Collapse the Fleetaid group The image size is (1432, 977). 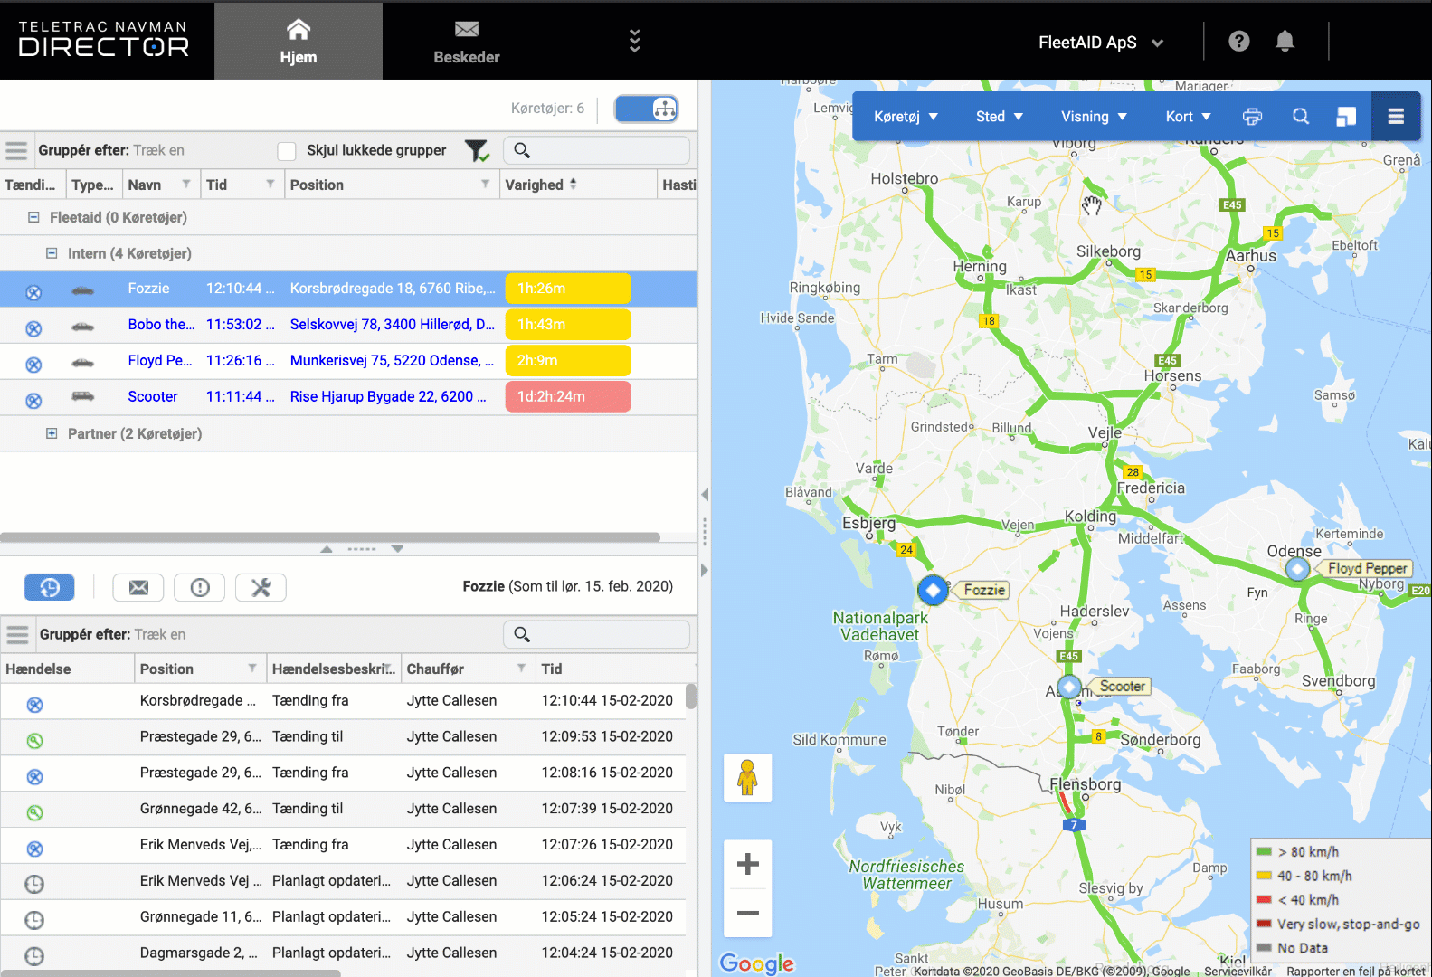coord(33,217)
